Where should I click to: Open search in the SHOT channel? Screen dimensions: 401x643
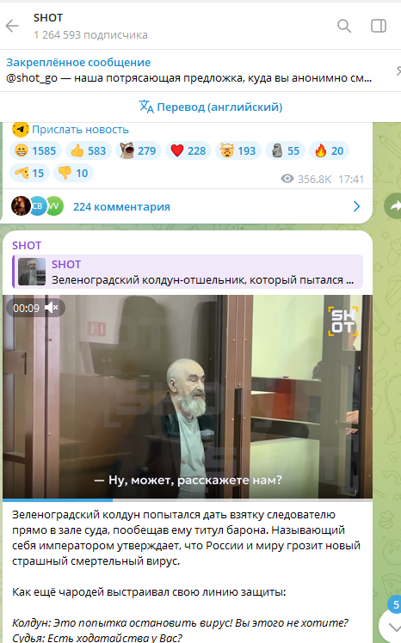[x=344, y=26]
